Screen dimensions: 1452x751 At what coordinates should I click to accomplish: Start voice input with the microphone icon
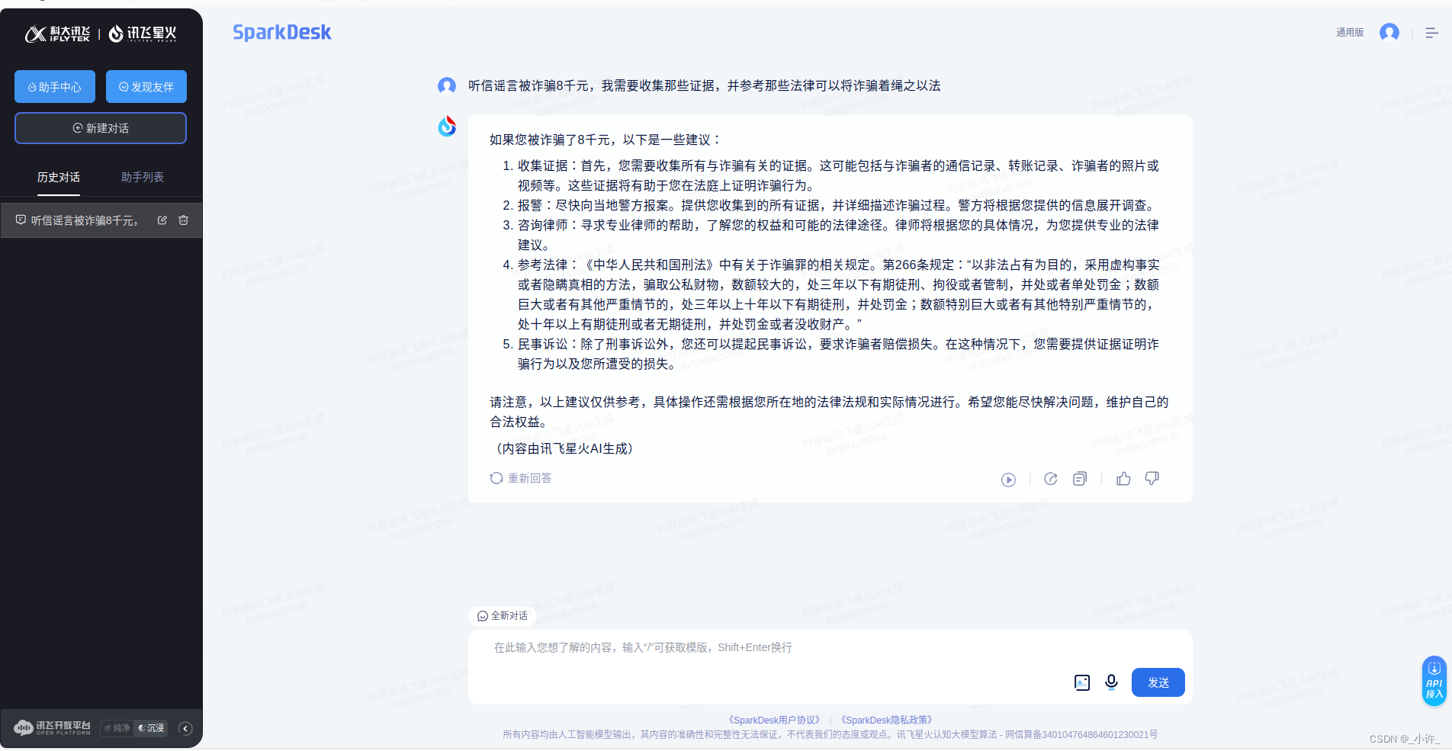click(x=1111, y=682)
